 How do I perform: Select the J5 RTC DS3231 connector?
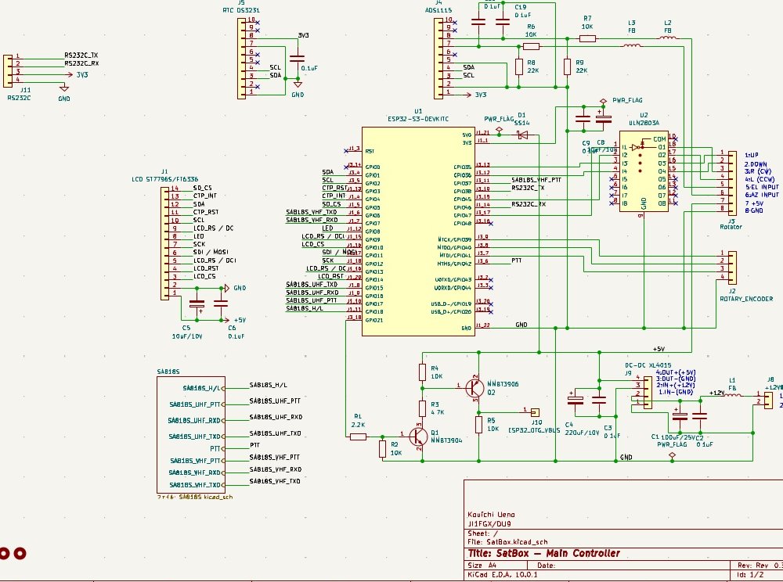(241, 59)
